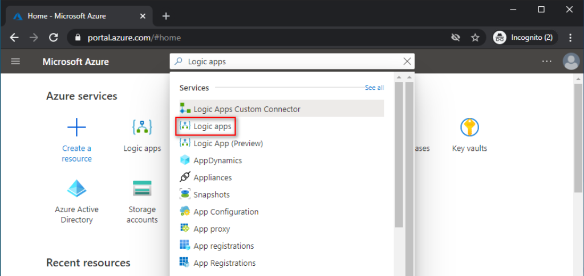The height and width of the screenshot is (276, 584).
Task: Open Storage accounts service icon
Action: pyautogui.click(x=142, y=188)
